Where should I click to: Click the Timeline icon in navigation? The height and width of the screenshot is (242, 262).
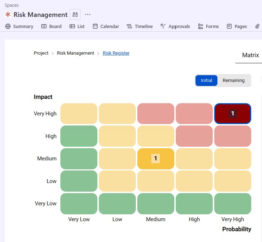coord(129,26)
